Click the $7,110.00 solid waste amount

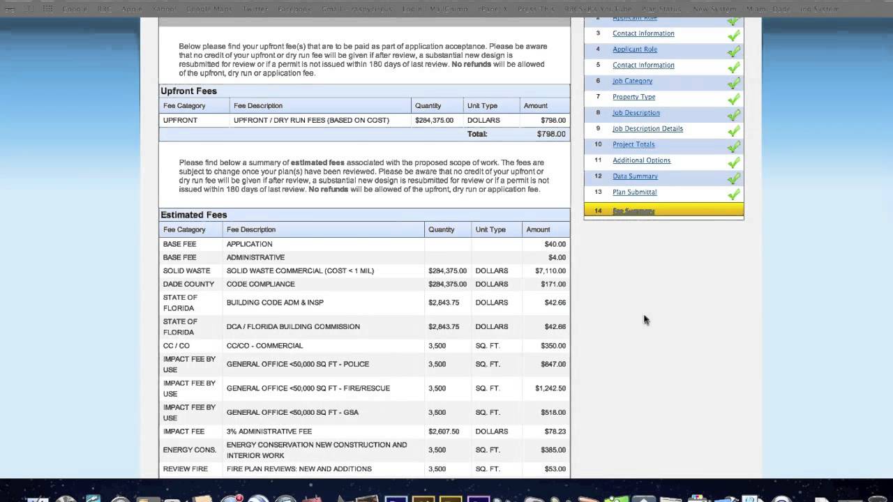pyautogui.click(x=550, y=271)
